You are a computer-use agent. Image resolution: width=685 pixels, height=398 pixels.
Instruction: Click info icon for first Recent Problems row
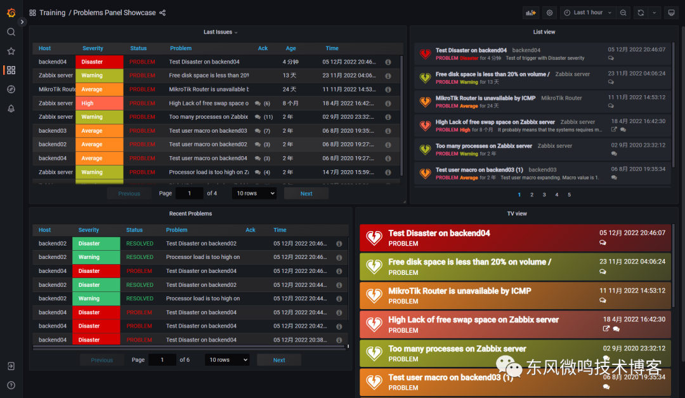coord(339,244)
